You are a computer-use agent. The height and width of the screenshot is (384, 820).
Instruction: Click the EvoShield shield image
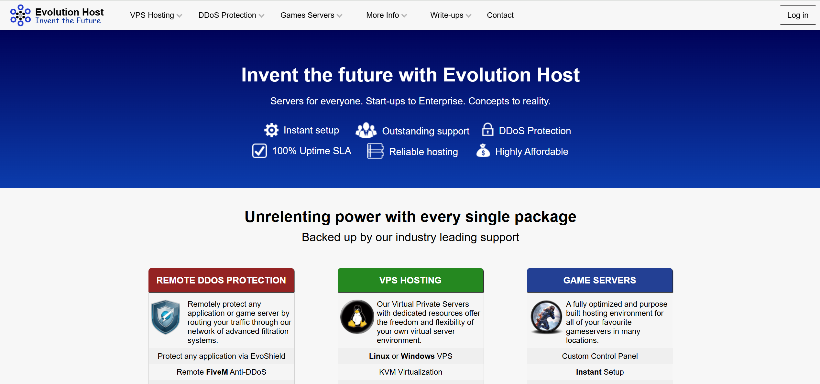[x=166, y=317]
